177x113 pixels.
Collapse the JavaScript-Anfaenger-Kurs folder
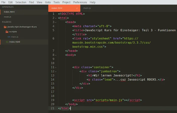(22, 27)
